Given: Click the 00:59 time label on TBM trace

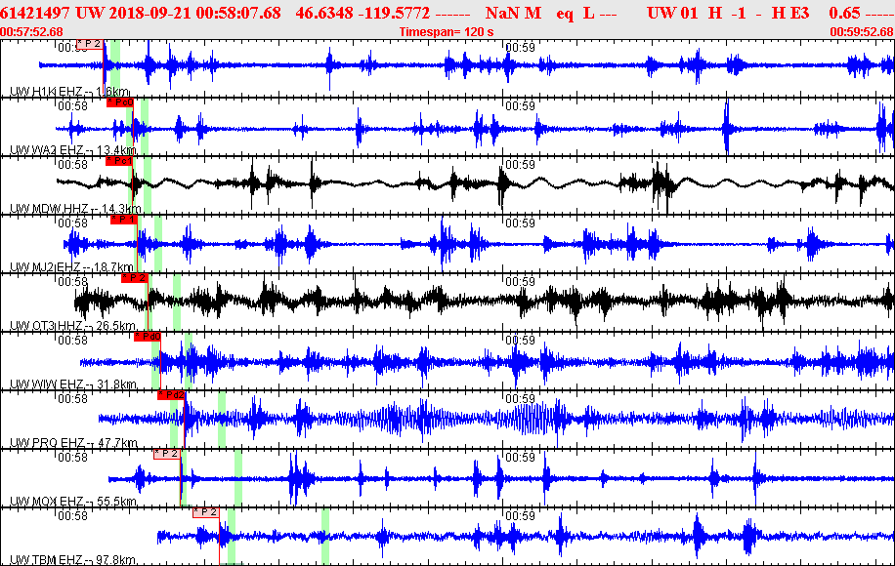Looking at the screenshot, I should coord(520,516).
